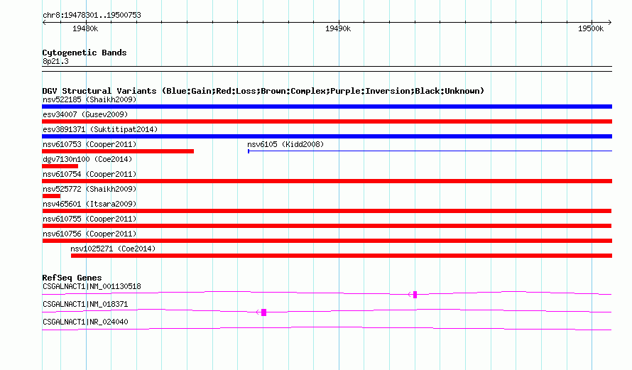This screenshot has height=370, width=632.
Task: Click the nsv610756 (Cooper2011) red bar
Action: (327, 241)
